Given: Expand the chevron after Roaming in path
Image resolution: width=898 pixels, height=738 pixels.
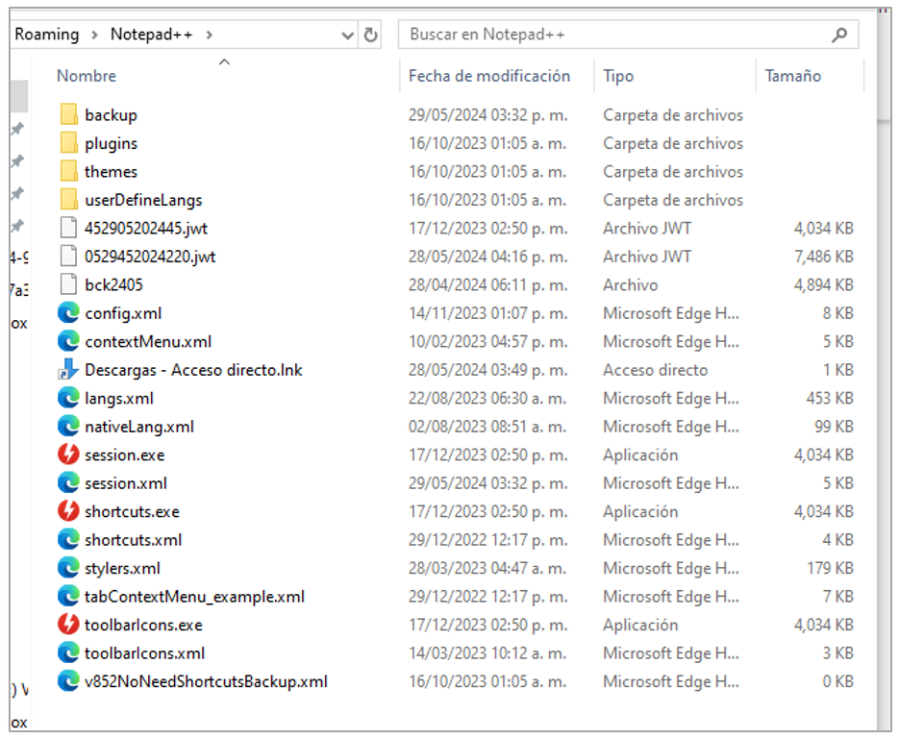Looking at the screenshot, I should coord(94,35).
